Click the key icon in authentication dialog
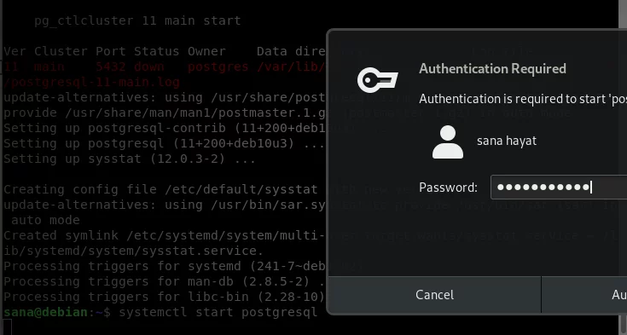Viewport: 627px width, 335px height. point(377,80)
